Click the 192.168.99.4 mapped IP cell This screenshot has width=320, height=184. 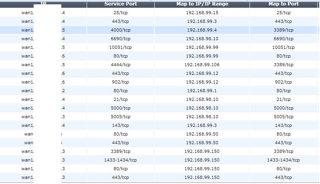[202, 30]
